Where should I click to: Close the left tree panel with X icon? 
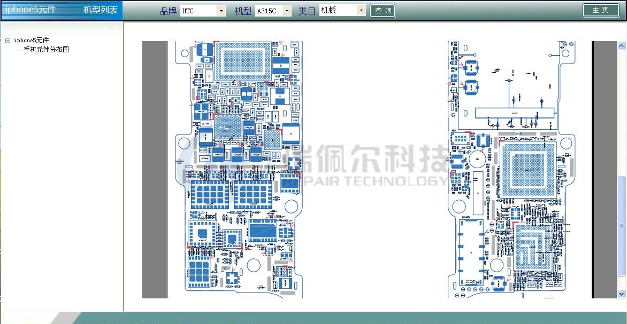click(x=116, y=28)
